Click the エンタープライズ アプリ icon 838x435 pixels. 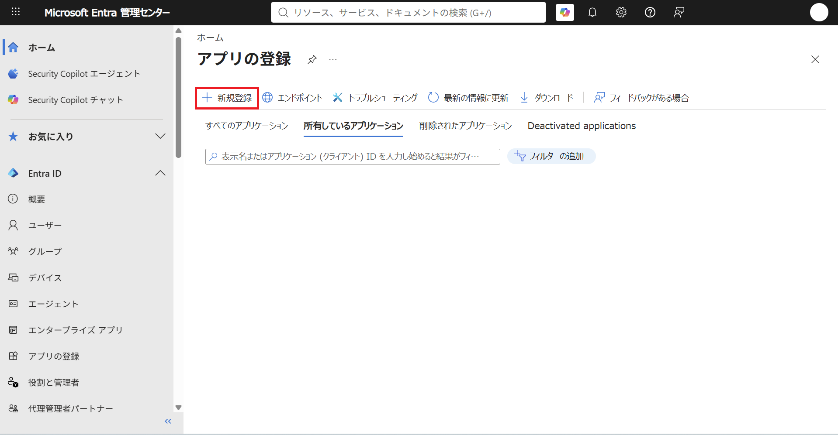(13, 330)
